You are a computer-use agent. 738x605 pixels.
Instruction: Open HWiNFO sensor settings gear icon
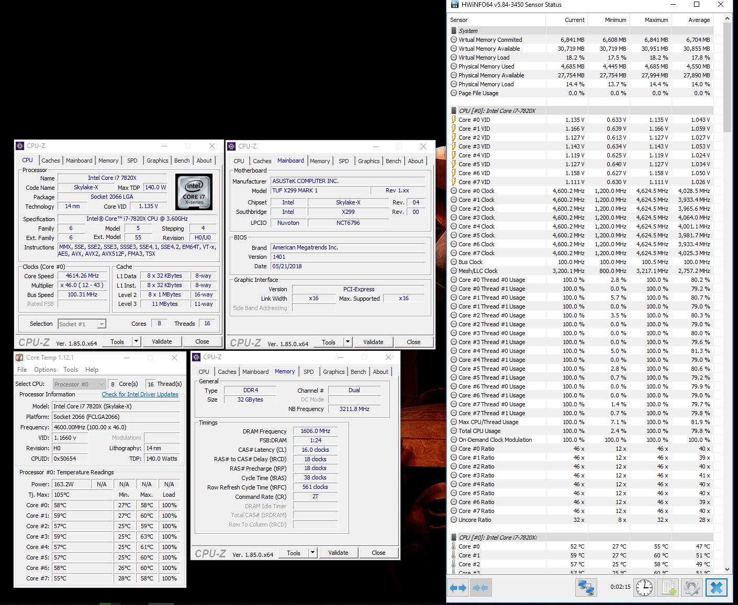tap(691, 588)
